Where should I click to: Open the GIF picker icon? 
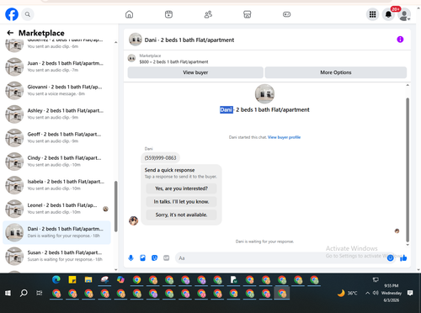point(167,257)
